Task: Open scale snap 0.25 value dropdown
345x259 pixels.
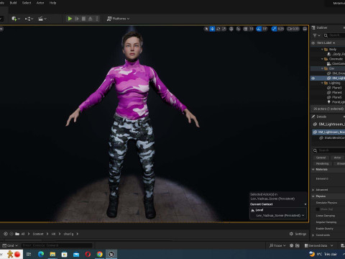Action: click(x=281, y=29)
